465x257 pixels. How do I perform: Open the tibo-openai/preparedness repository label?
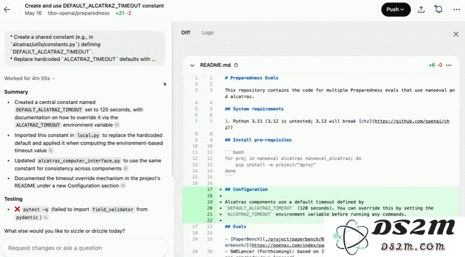point(79,14)
